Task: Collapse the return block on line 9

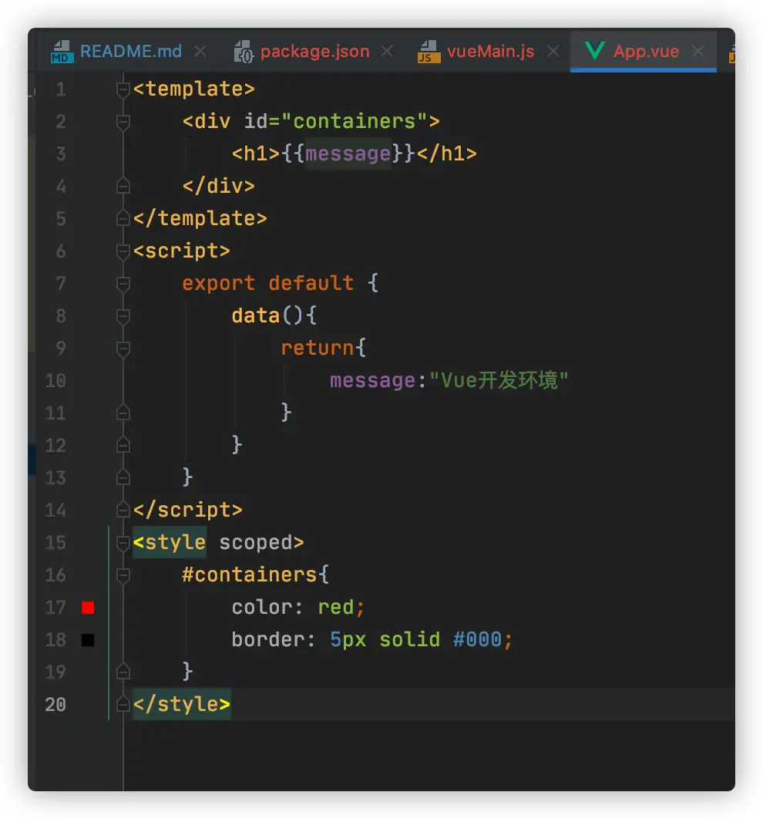Action: [123, 349]
